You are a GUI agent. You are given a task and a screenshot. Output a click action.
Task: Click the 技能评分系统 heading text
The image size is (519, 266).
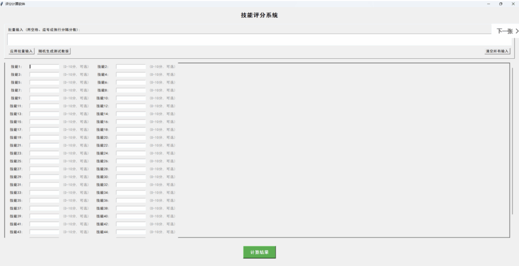(259, 15)
